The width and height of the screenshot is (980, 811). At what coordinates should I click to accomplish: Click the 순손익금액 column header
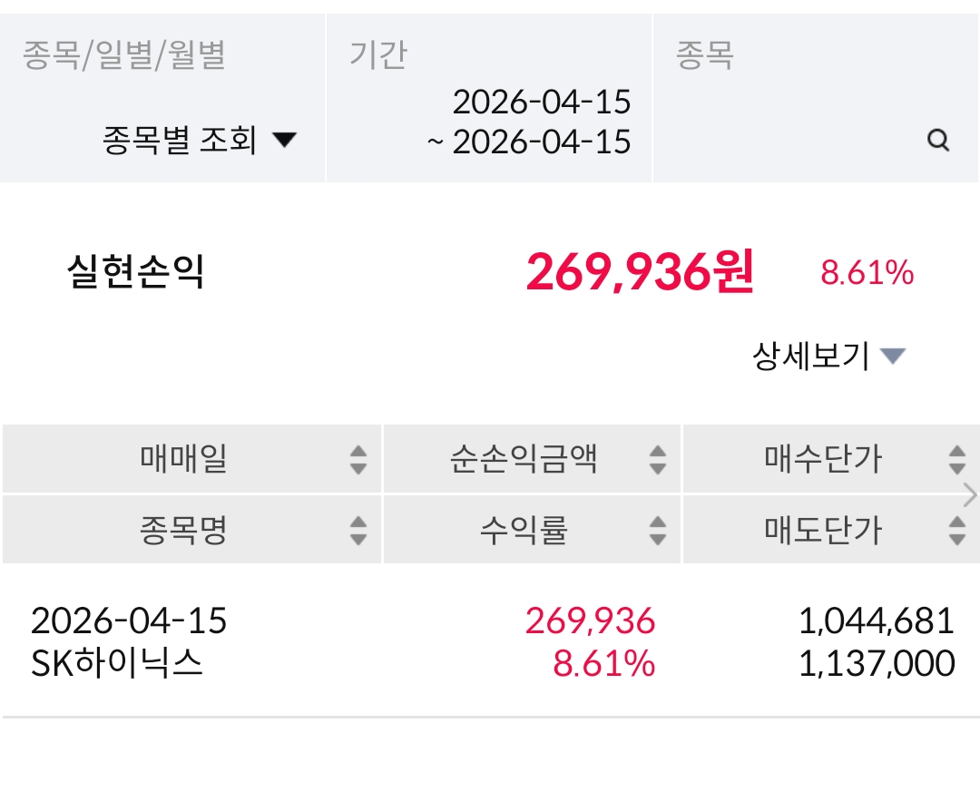[x=524, y=460]
